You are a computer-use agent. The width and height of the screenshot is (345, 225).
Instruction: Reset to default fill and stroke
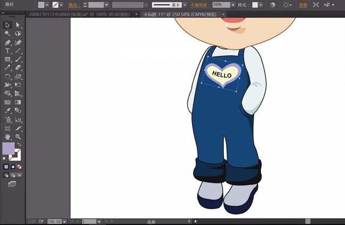tap(5, 158)
